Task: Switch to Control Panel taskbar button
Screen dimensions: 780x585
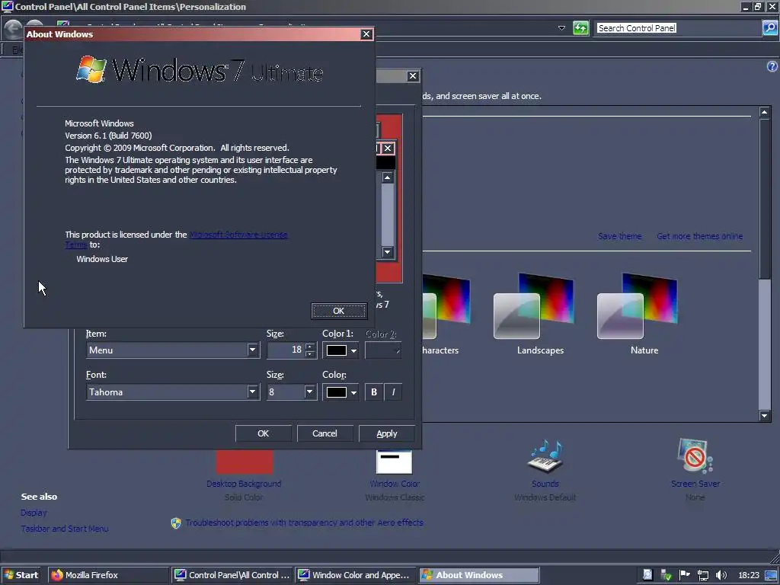Action: pos(232,575)
